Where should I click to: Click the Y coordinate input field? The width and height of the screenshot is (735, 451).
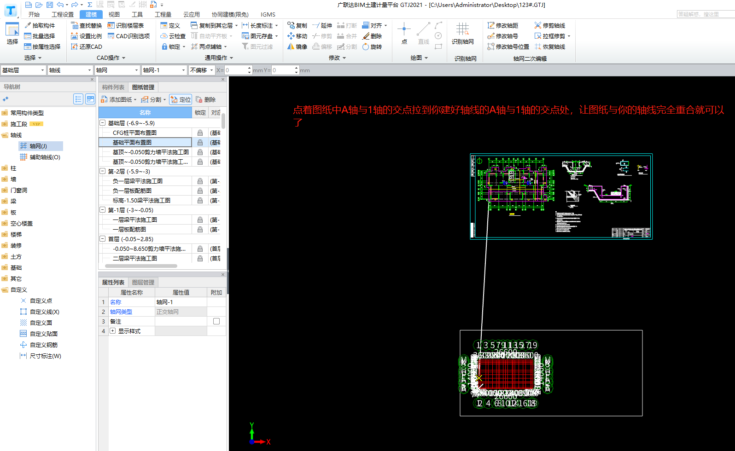point(285,70)
